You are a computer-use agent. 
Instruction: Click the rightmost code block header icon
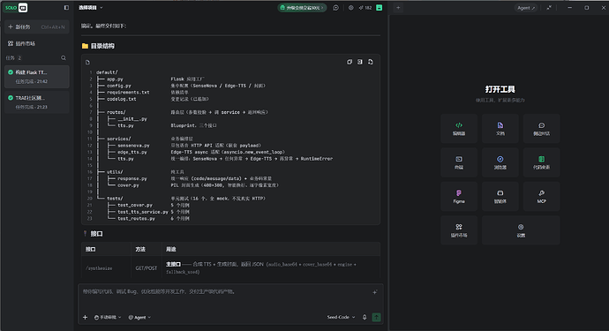pyautogui.click(x=371, y=62)
